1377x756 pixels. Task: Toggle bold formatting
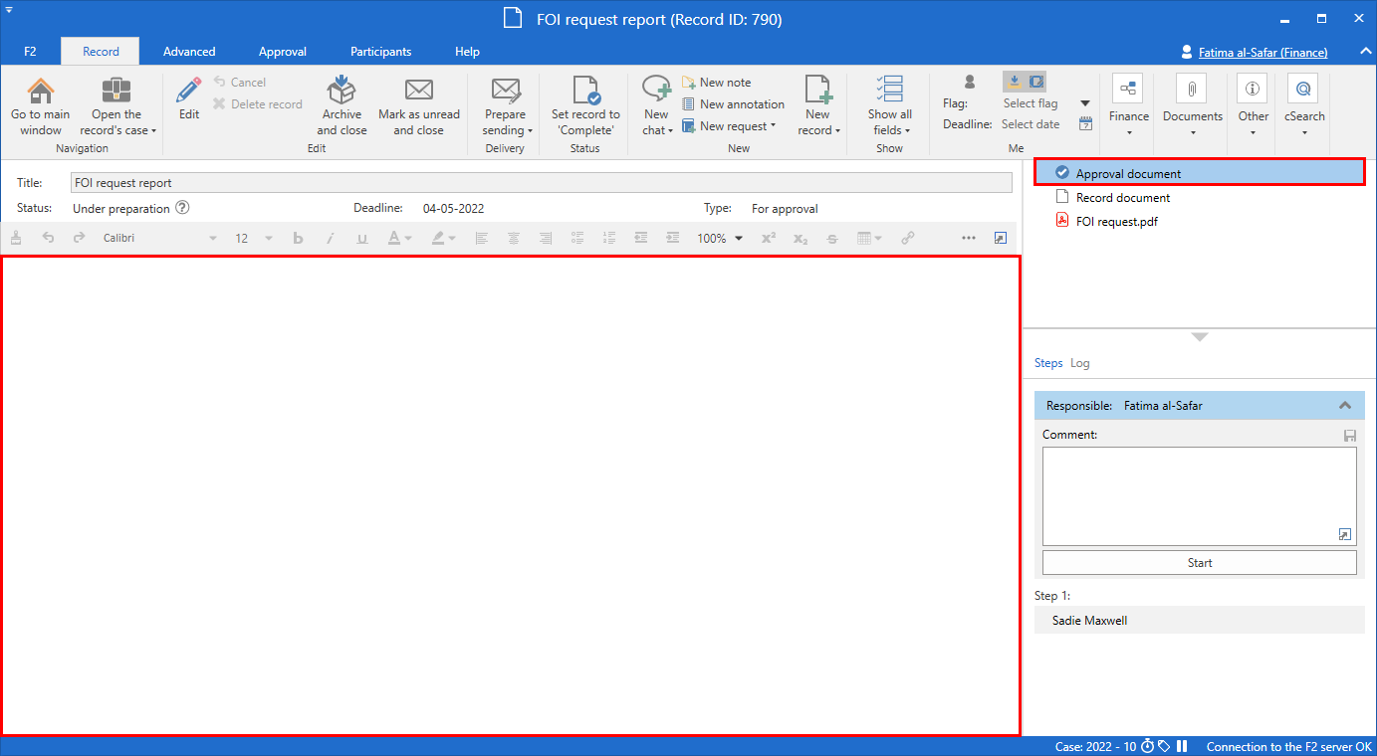click(x=298, y=239)
